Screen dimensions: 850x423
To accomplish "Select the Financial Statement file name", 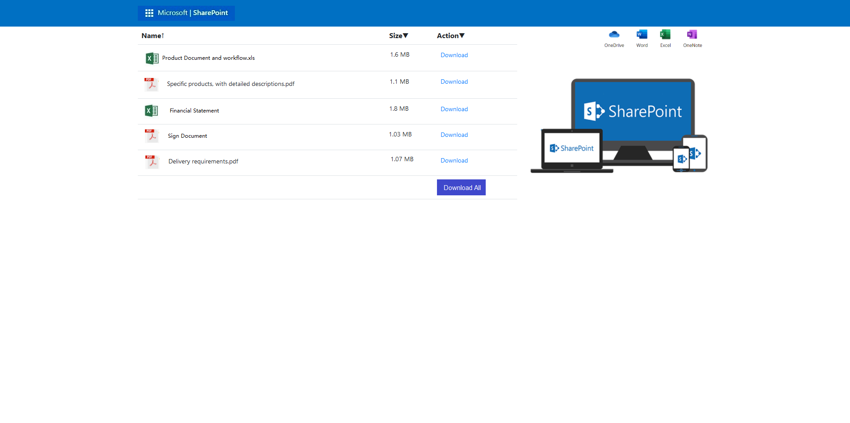I will (x=194, y=111).
